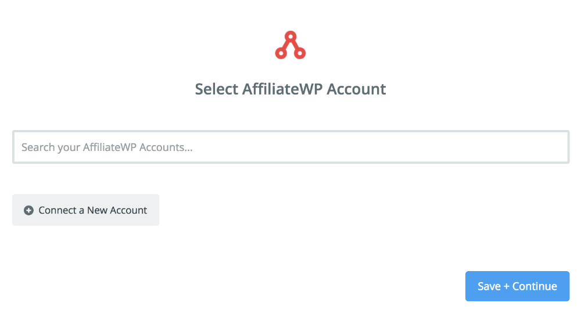581x321 pixels.
Task: Click the bottom-right circle of the red logo
Action: pos(300,53)
